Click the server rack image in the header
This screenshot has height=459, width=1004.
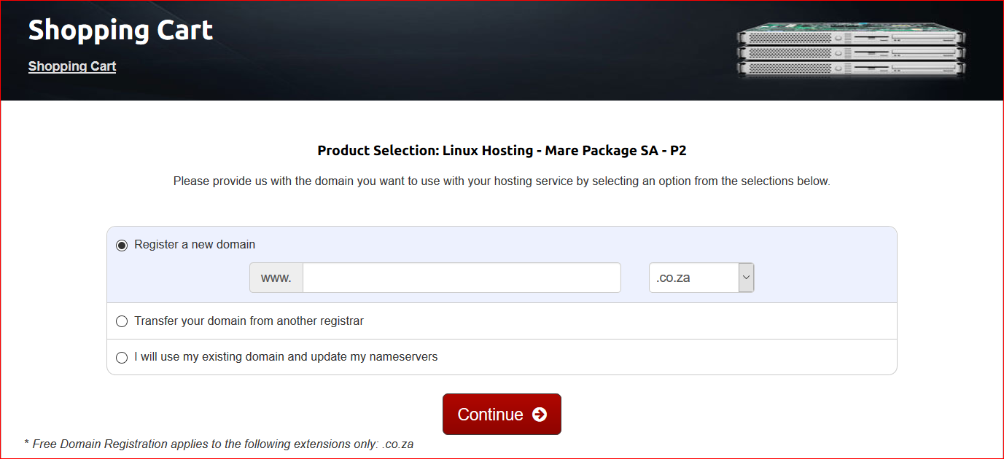pos(850,50)
